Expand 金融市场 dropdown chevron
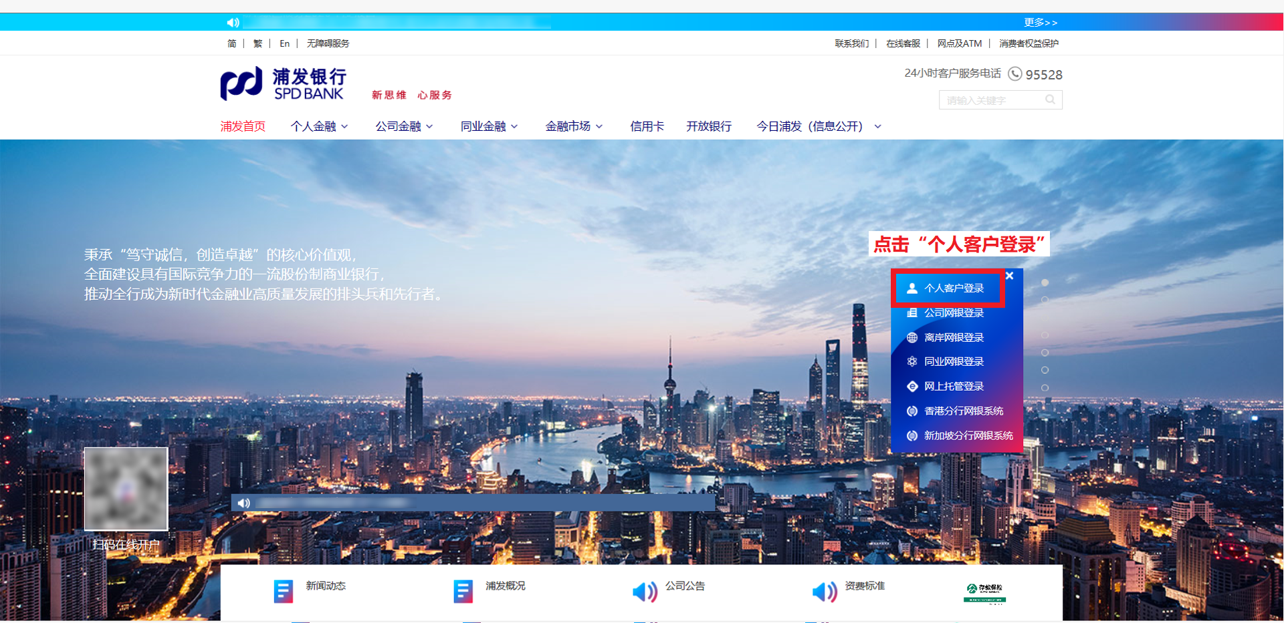 point(600,126)
